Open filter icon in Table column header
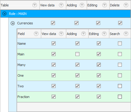Screen dimensions: 131x112 [35, 5]
